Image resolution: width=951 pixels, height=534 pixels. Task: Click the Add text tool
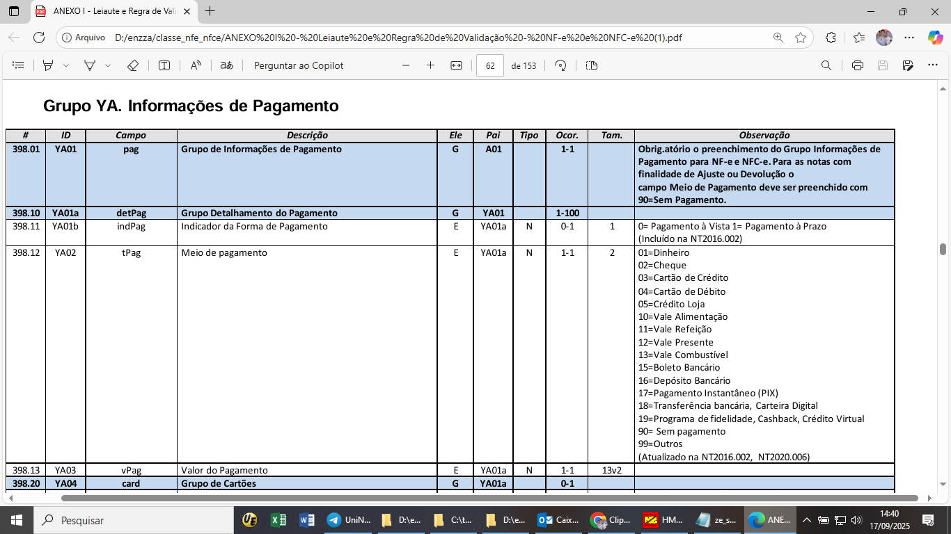tap(164, 65)
